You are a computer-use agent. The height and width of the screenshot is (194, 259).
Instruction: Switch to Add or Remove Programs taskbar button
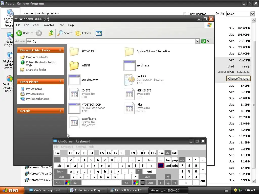[87, 190]
